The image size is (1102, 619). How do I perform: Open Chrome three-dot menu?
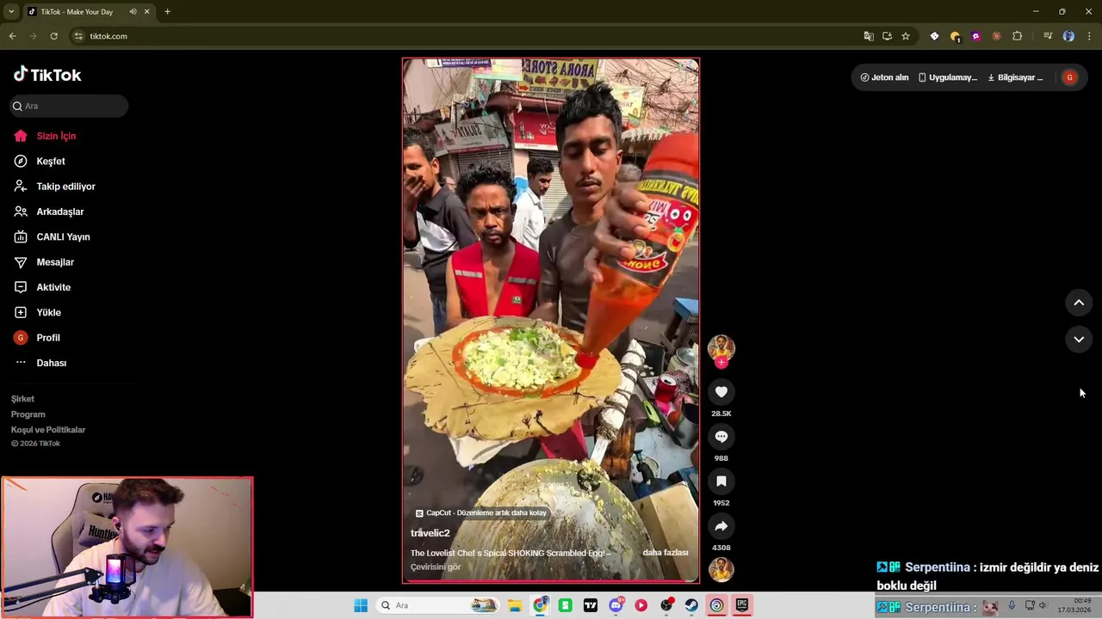(1090, 36)
